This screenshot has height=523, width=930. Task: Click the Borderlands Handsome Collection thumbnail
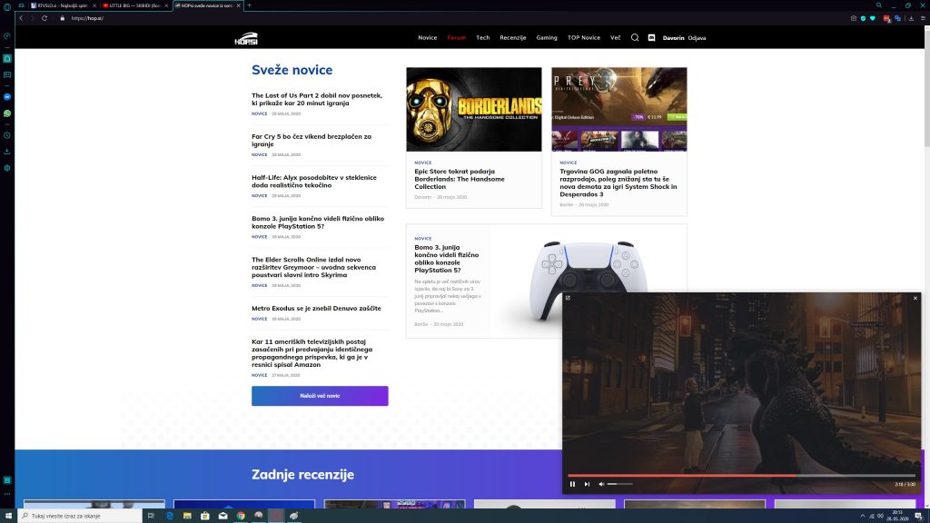click(474, 109)
